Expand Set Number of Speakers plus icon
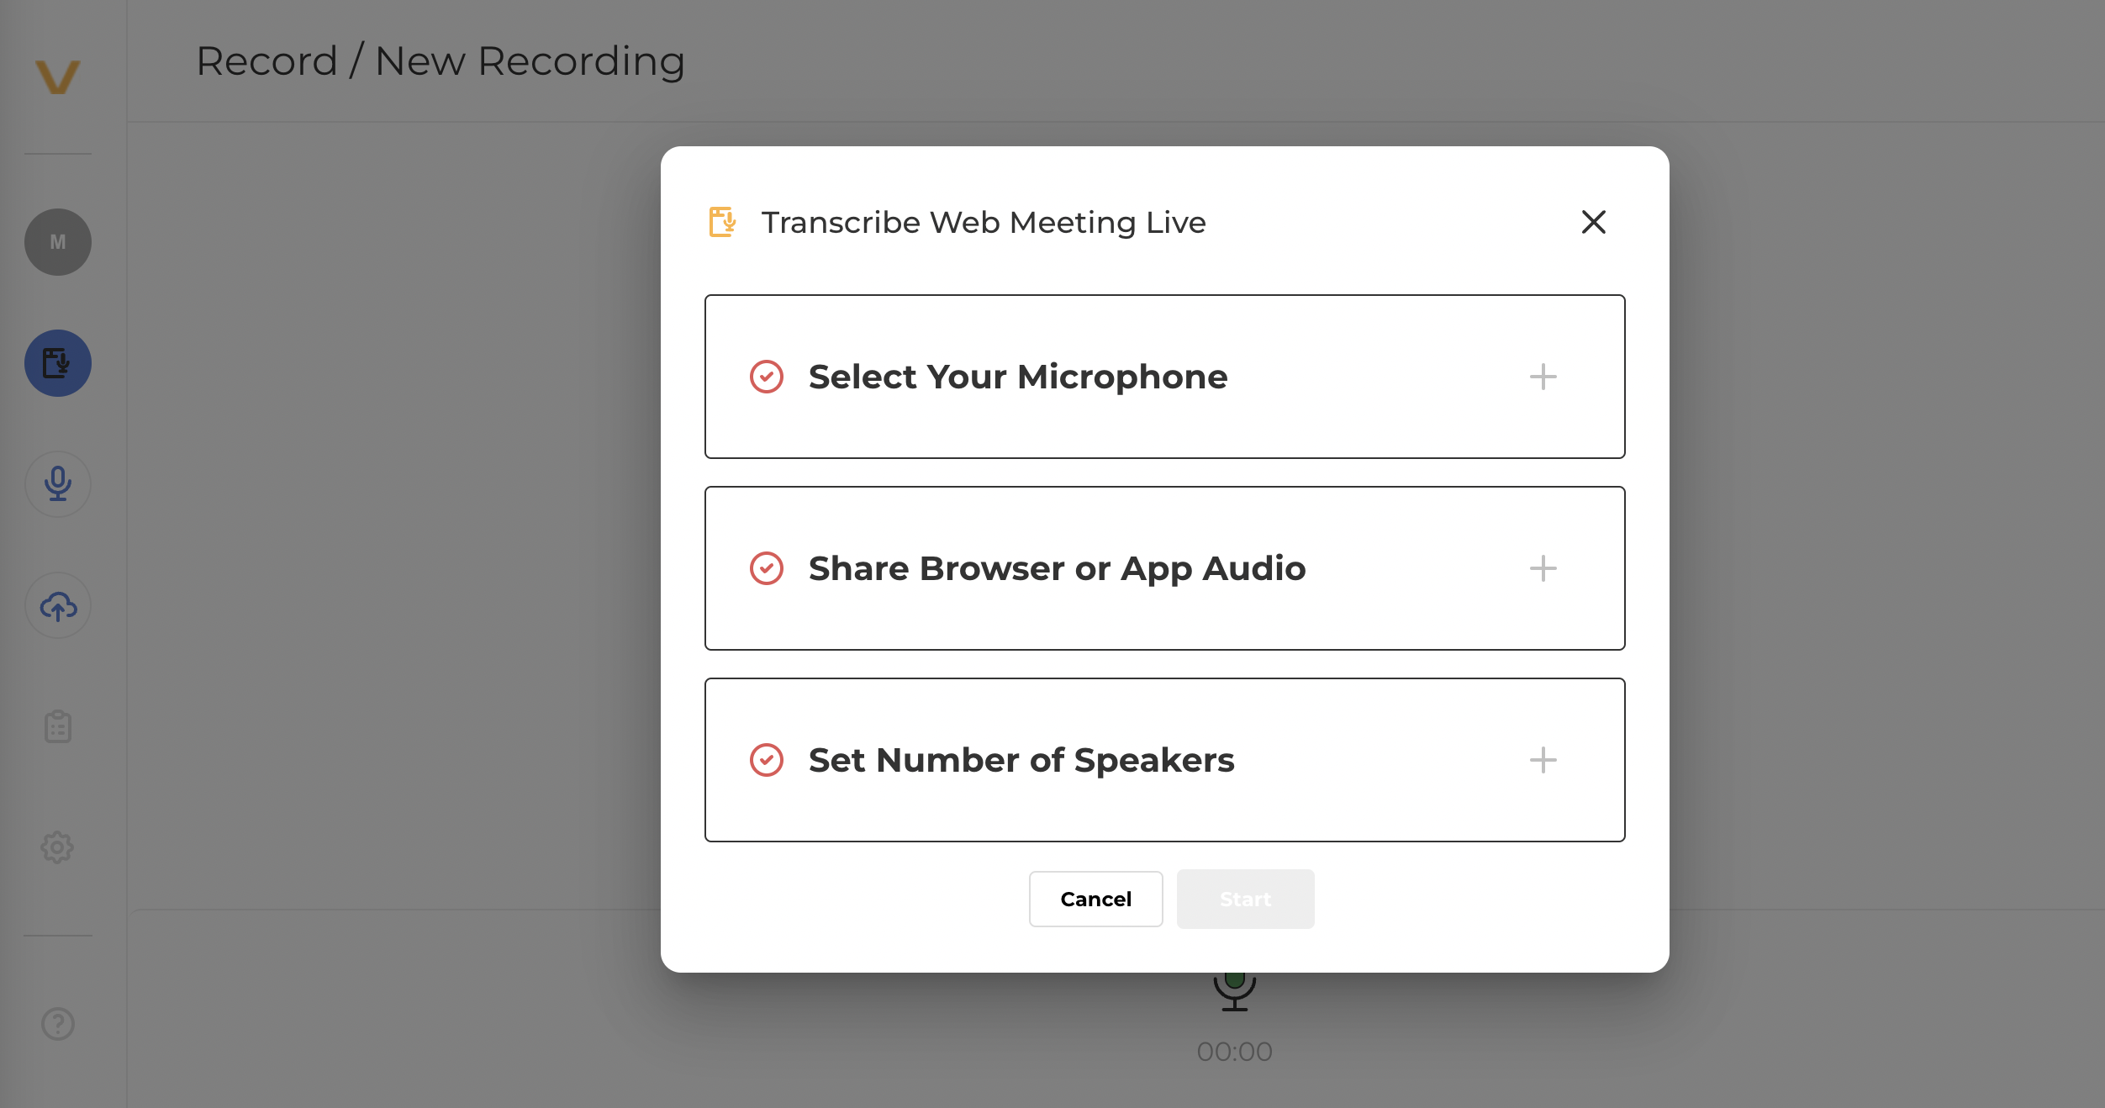The height and width of the screenshot is (1108, 2105). pyautogui.click(x=1543, y=760)
